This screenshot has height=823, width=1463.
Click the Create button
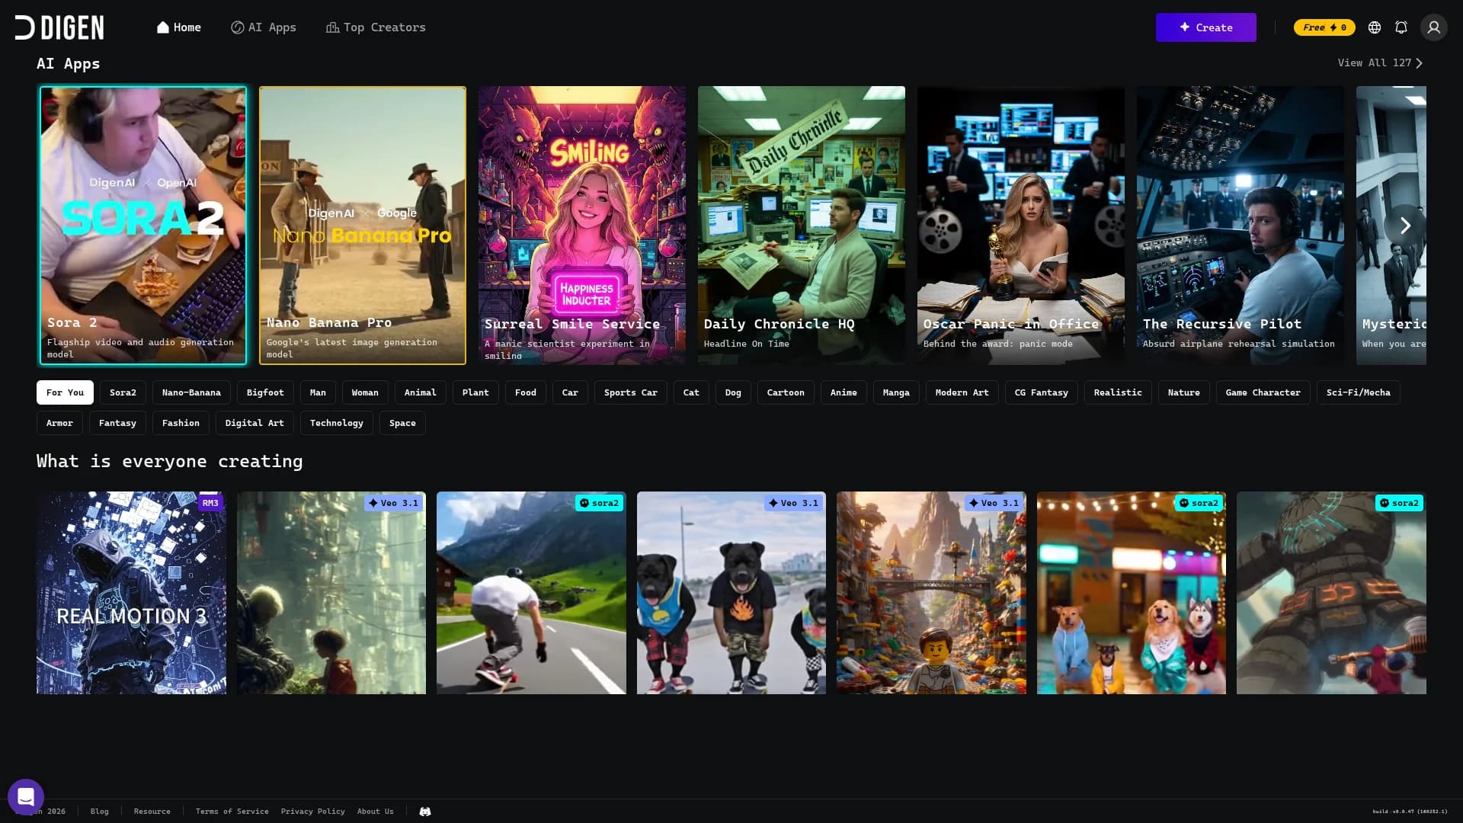click(x=1205, y=27)
